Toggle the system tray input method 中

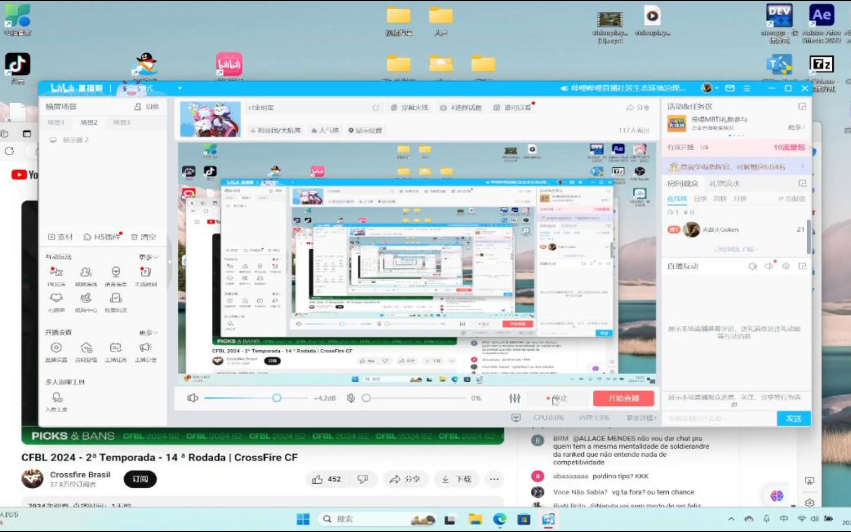pos(784,519)
